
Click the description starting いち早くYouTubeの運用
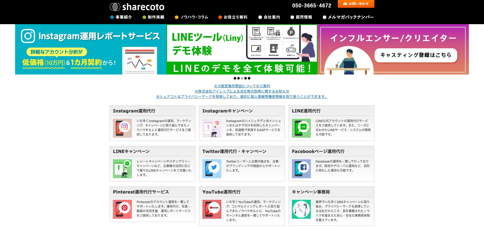point(253,211)
